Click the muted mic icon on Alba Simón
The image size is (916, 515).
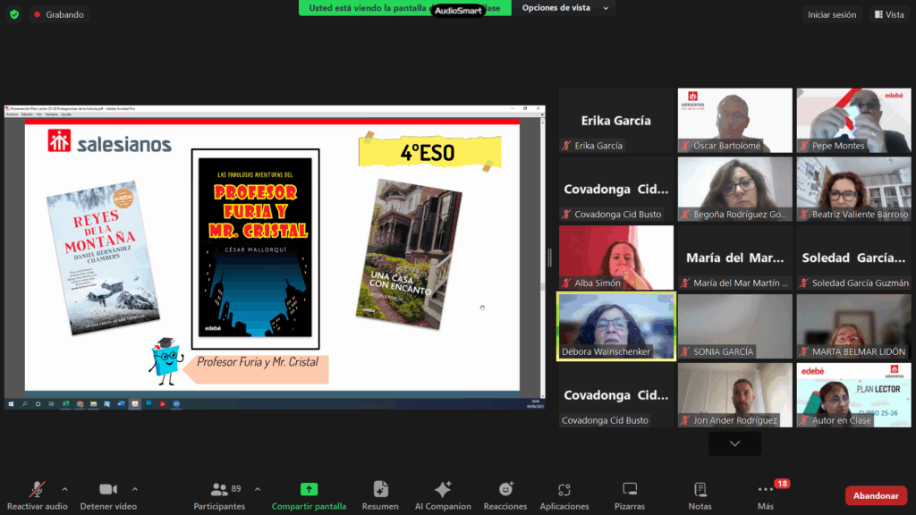(566, 283)
